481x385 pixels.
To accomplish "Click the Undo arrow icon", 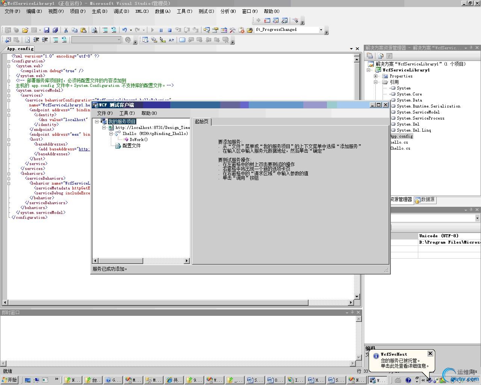I will (x=124, y=30).
